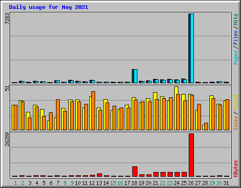Click day label 3 on the axis

(30, 183)
